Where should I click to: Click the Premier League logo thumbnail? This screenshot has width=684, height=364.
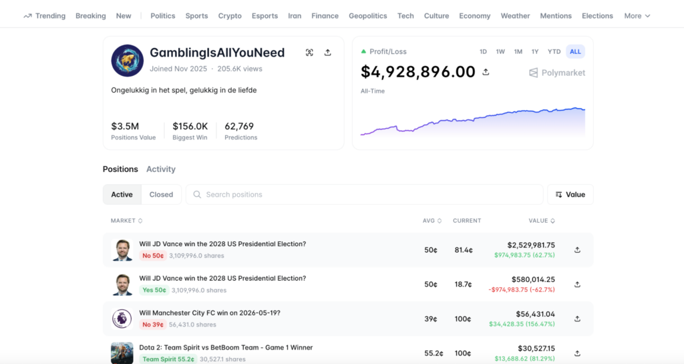tap(122, 319)
